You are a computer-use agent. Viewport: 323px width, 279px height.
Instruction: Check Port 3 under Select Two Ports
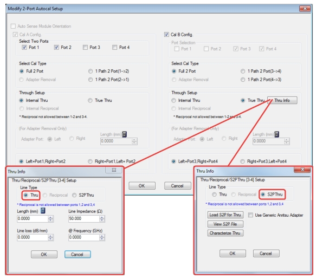[85, 47]
